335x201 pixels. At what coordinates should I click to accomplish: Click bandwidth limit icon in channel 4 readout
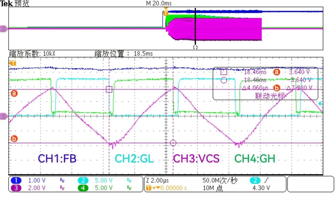click(129, 188)
